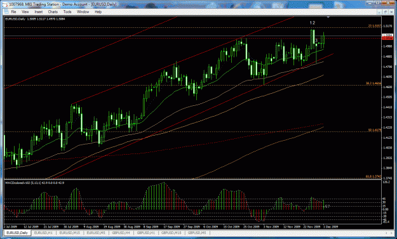
Task: Click the 61.8 Fibonacci level label
Action: tap(373, 177)
